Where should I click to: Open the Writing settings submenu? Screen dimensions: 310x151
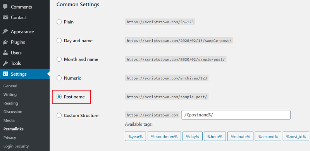tap(10, 95)
